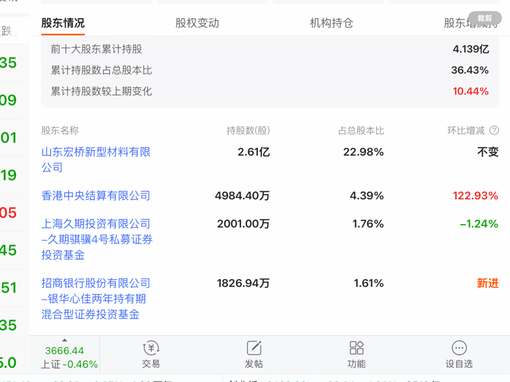Click the 不变 change cell
This screenshot has width=510, height=382.
pyautogui.click(x=488, y=152)
